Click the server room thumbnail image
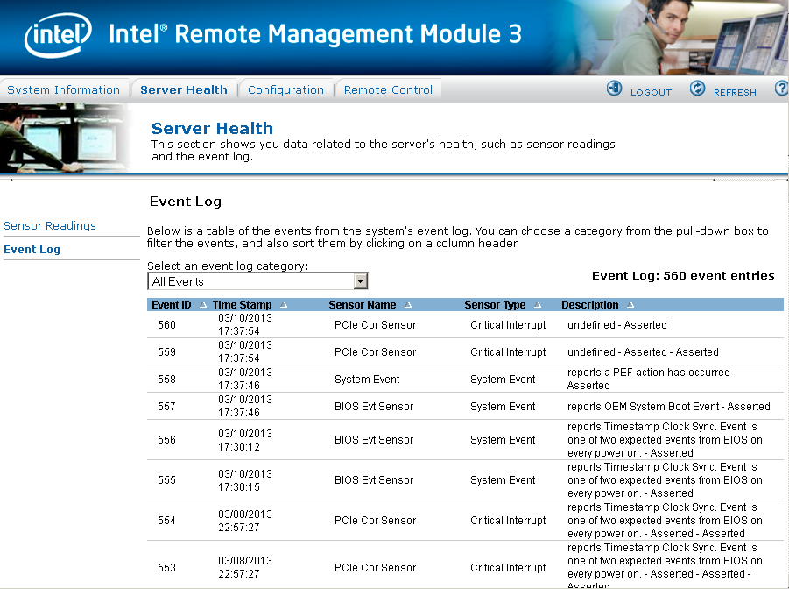Screen dimensions: 789x589 (65, 138)
